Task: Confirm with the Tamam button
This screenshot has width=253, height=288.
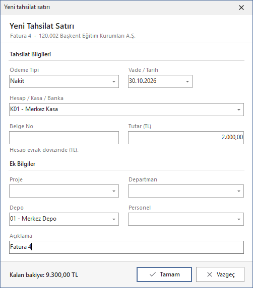Action: click(x=164, y=274)
